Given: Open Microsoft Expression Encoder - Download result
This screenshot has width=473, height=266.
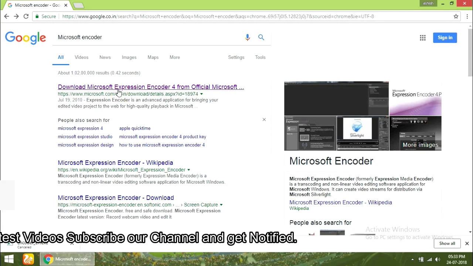Looking at the screenshot, I should click(x=116, y=198).
